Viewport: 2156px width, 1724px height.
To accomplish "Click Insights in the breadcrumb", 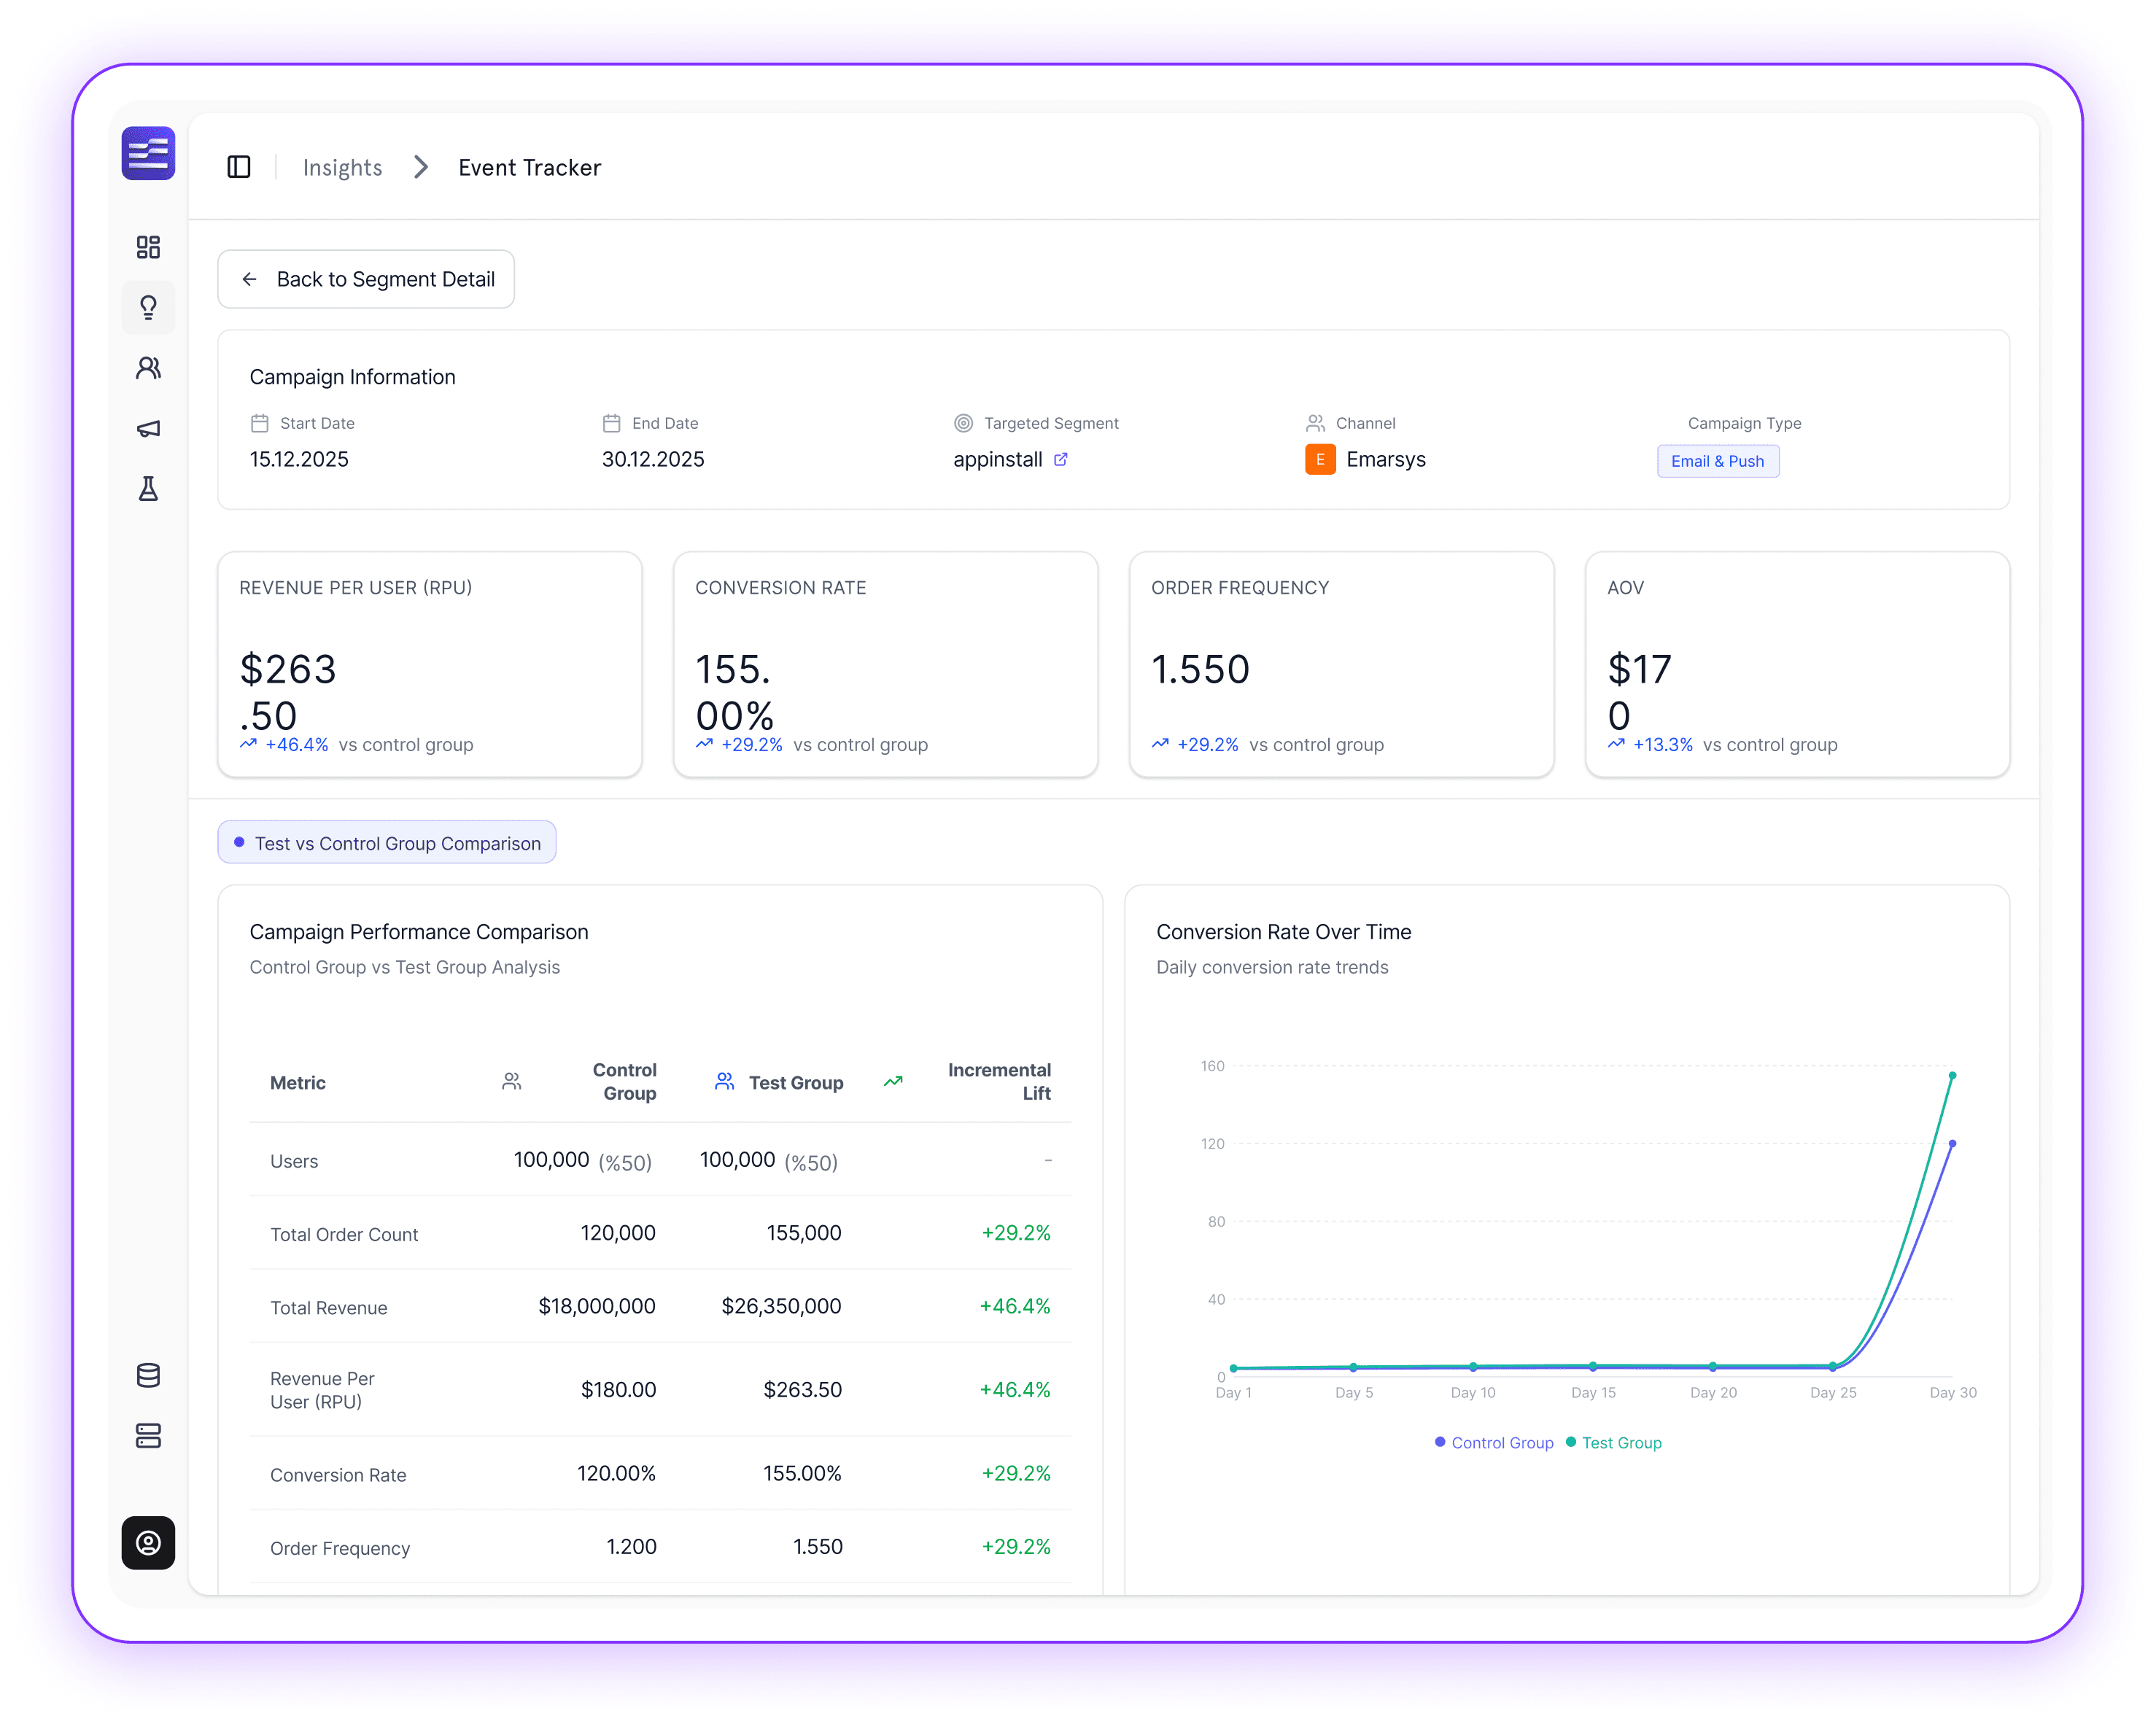I will [x=342, y=167].
